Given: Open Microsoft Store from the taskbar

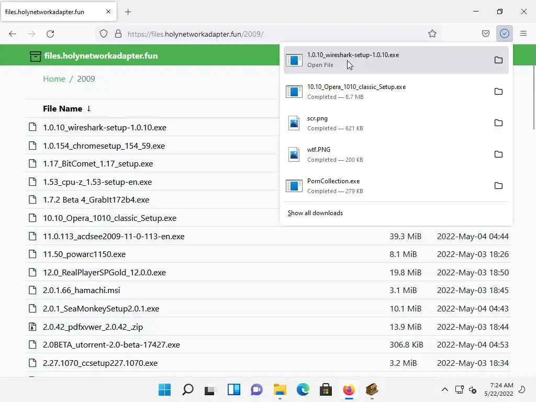Looking at the screenshot, I should click(326, 389).
